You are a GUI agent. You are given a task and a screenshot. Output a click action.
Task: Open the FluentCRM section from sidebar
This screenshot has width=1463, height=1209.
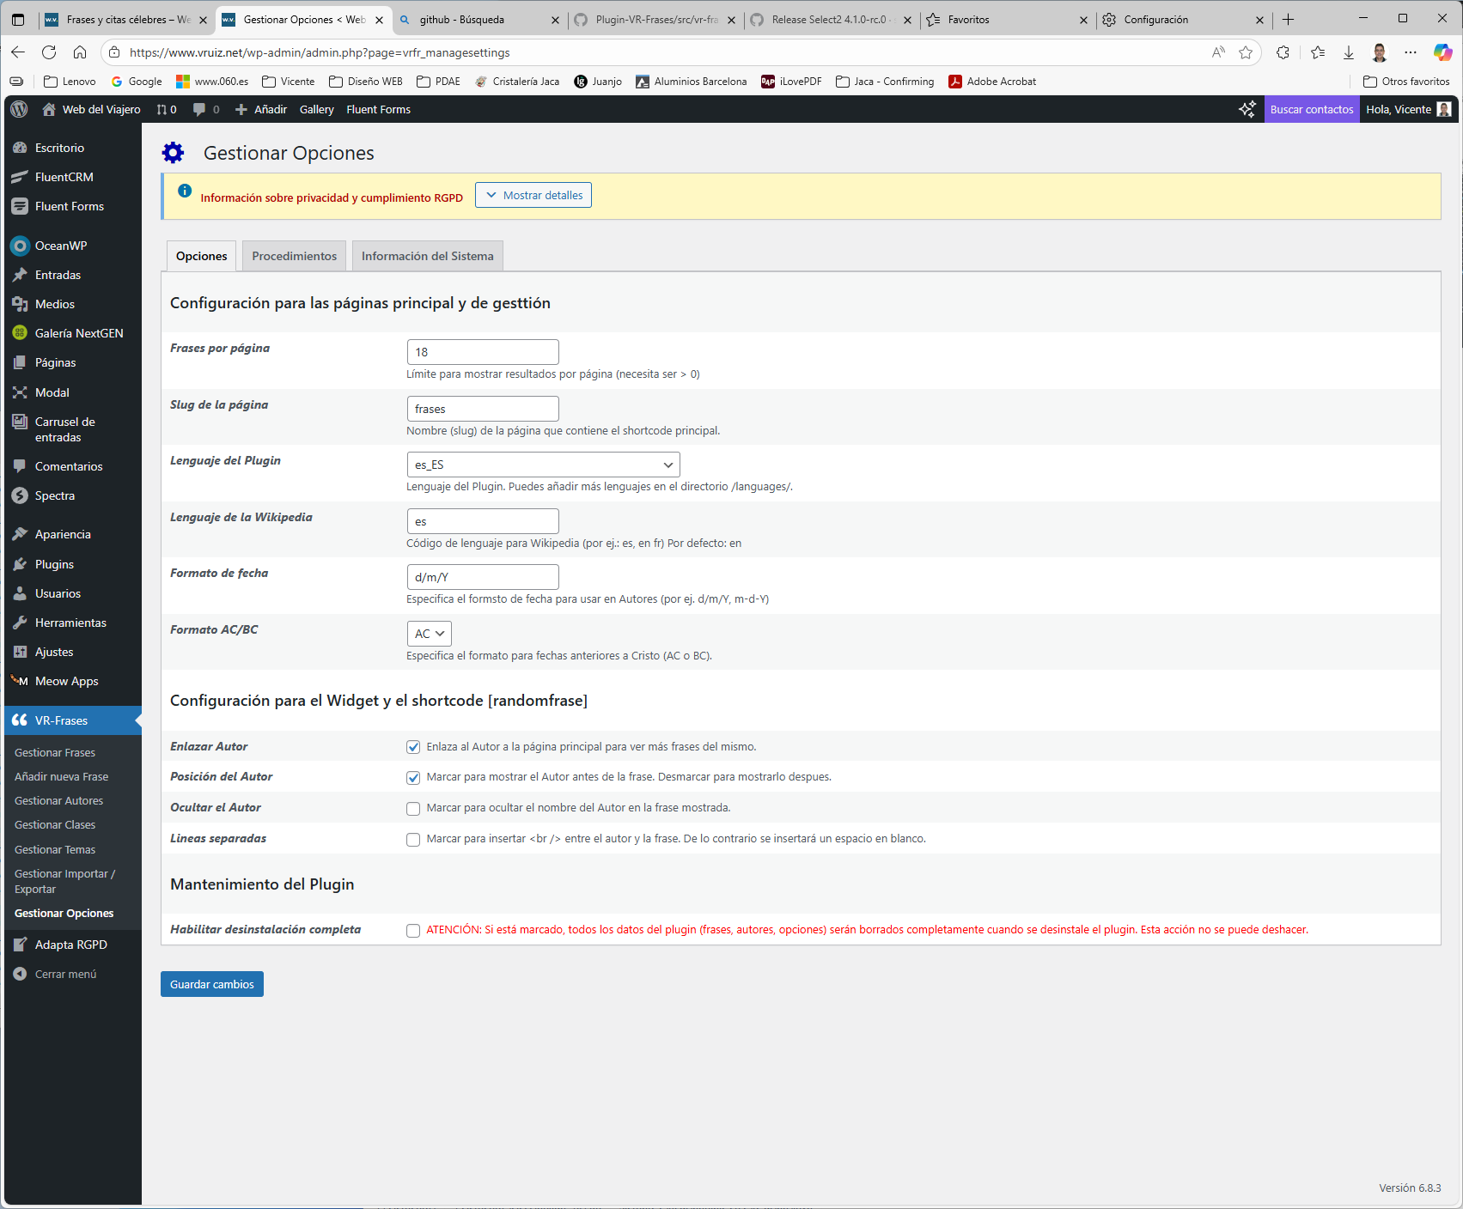pyautogui.click(x=64, y=176)
